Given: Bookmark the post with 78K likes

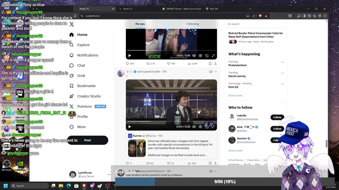Looking at the screenshot, I should (x=210, y=64).
